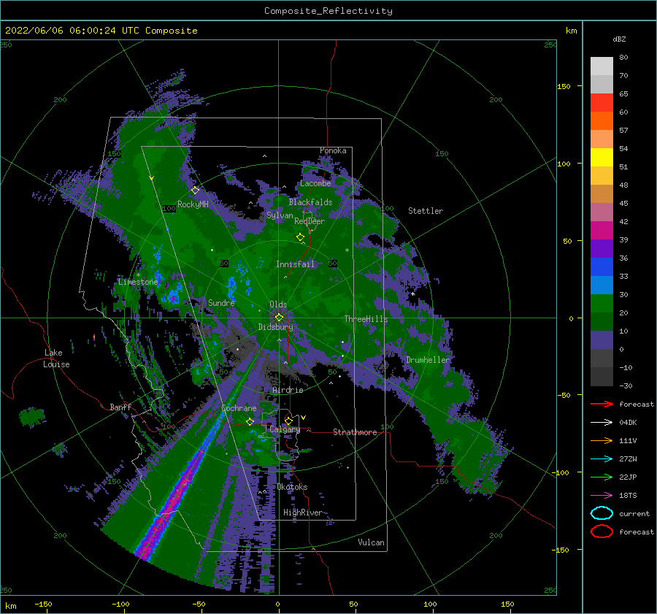Select the 30 dBZ blue color swatch
This screenshot has height=614, width=657.
pyautogui.click(x=602, y=285)
